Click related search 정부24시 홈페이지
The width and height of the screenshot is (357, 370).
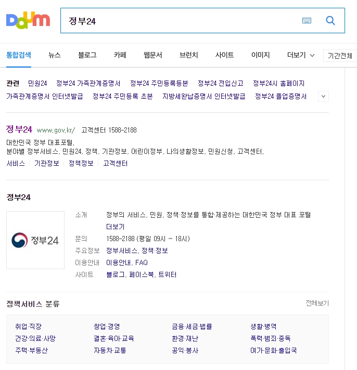278,83
